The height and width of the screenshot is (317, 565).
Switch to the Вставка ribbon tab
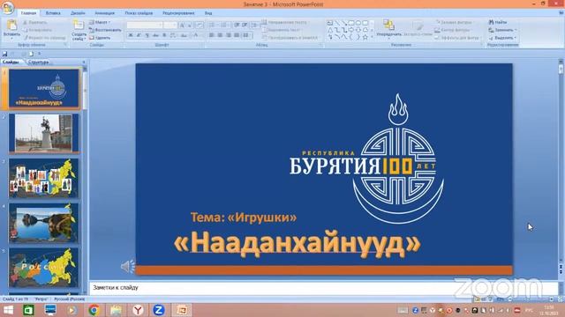(53, 13)
